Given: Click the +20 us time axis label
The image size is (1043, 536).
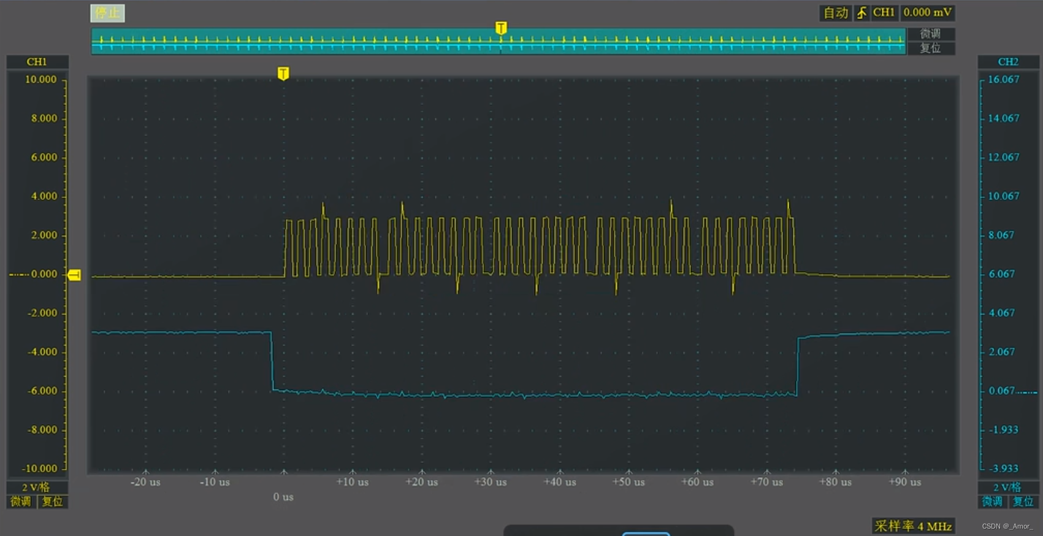Looking at the screenshot, I should point(422,482).
